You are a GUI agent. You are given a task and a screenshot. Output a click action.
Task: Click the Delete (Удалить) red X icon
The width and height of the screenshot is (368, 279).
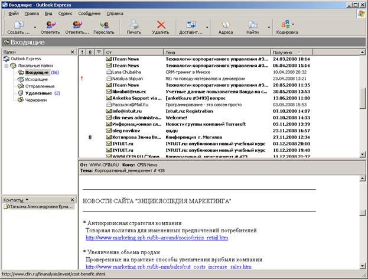click(161, 25)
